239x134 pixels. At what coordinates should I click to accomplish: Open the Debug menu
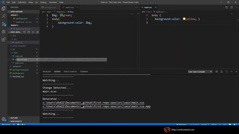(43, 2)
